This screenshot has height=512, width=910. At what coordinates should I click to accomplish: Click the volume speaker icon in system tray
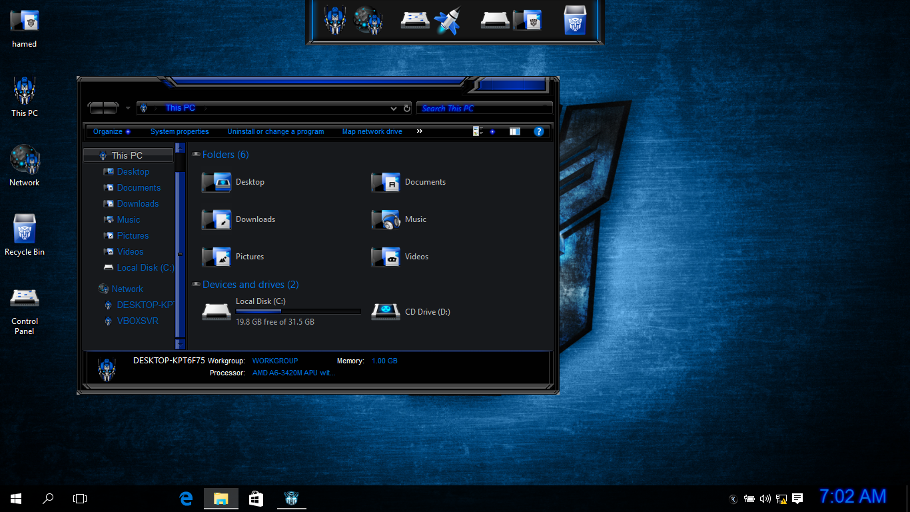coord(765,499)
